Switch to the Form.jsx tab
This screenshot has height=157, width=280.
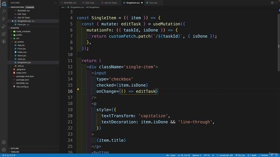click(x=153, y=3)
